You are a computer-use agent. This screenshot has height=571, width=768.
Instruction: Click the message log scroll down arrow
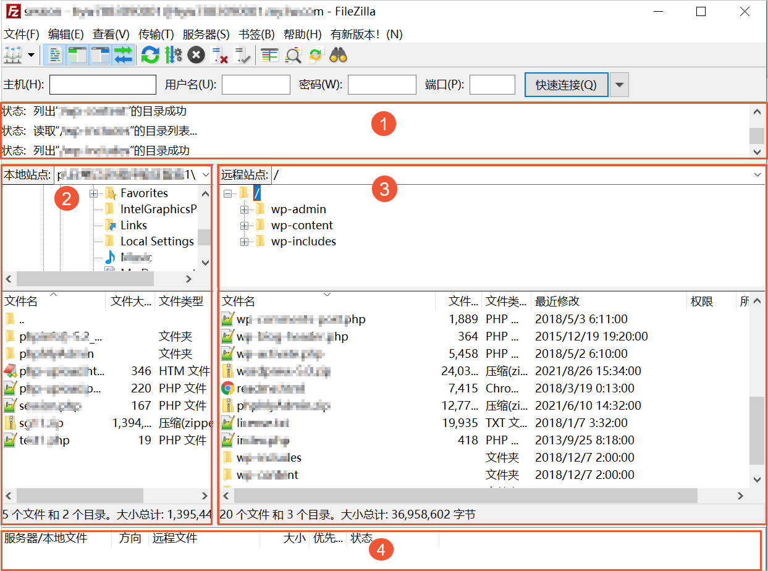pyautogui.click(x=757, y=151)
